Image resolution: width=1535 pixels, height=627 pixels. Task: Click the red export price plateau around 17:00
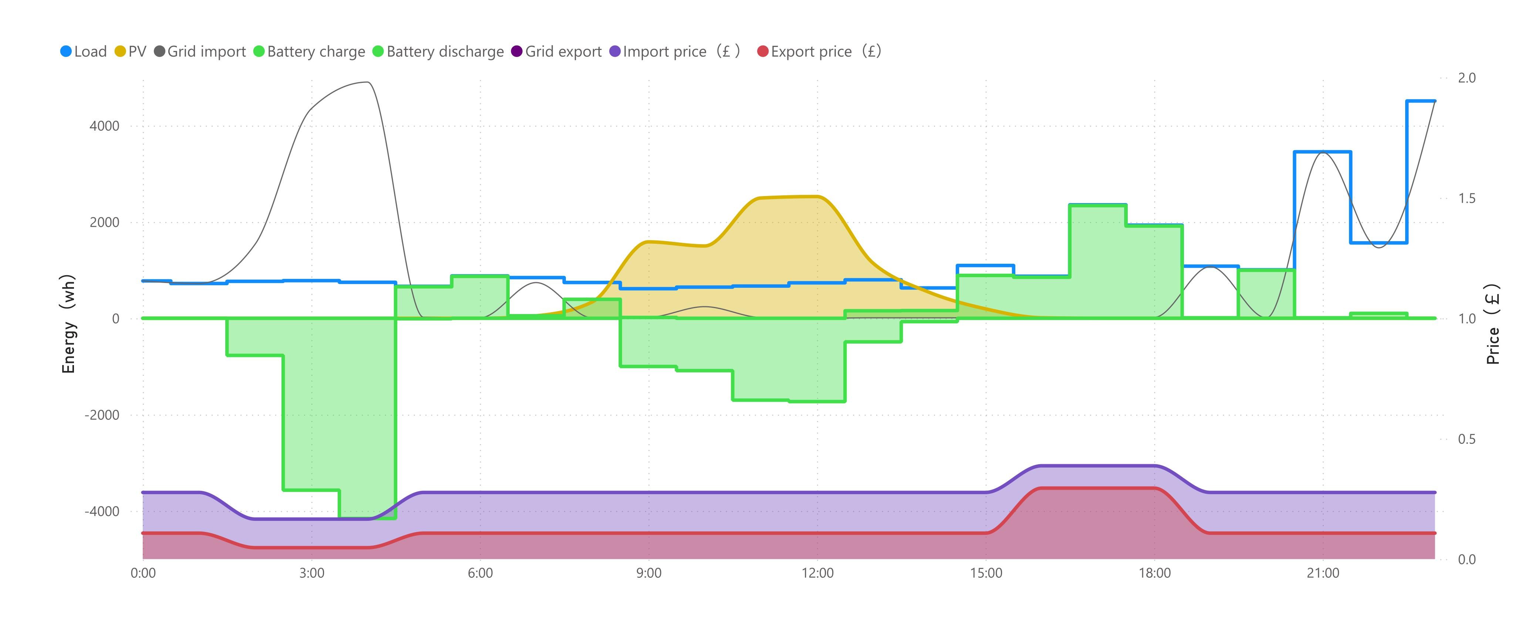(x=1098, y=488)
